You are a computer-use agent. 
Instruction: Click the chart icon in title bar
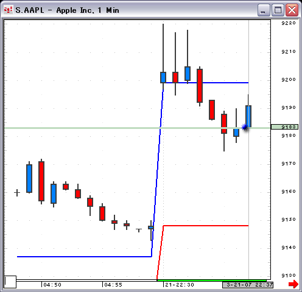(9, 10)
